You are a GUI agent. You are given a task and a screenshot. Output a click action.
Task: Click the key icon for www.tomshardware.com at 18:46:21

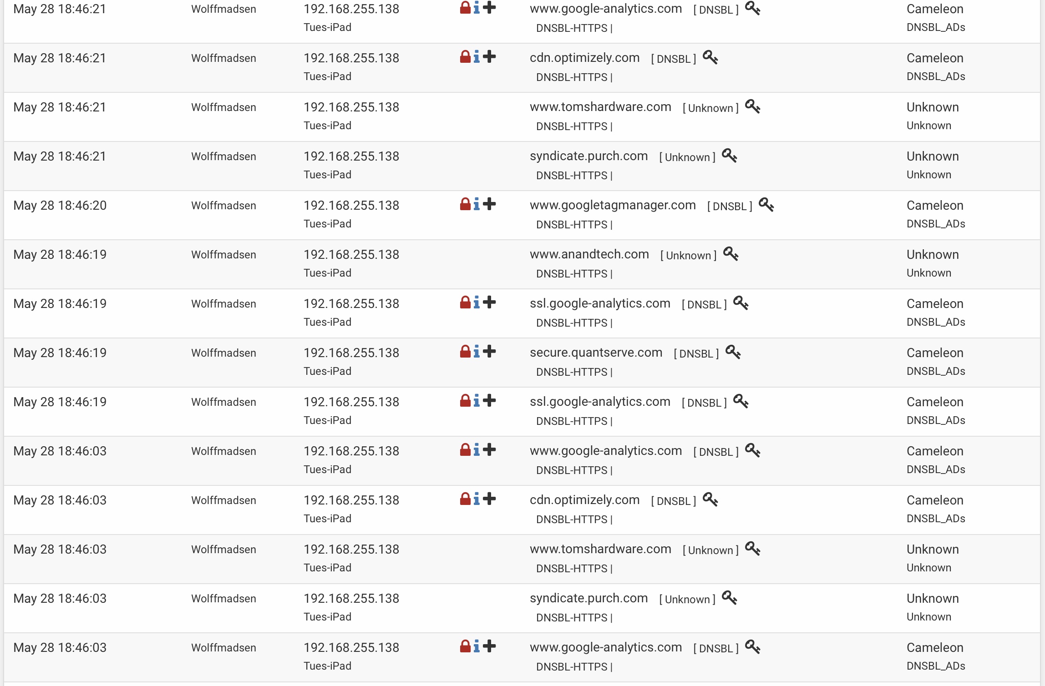pos(752,106)
